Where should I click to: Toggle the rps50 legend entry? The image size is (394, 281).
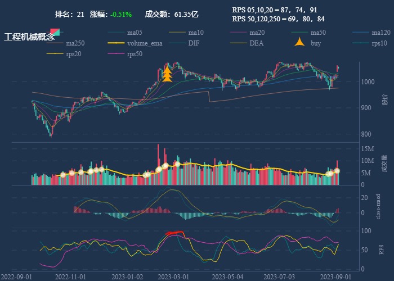pyautogui.click(x=127, y=53)
